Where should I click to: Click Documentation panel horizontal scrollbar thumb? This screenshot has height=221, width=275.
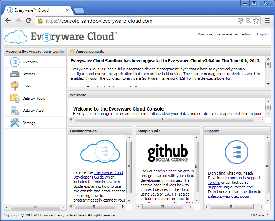point(95,206)
